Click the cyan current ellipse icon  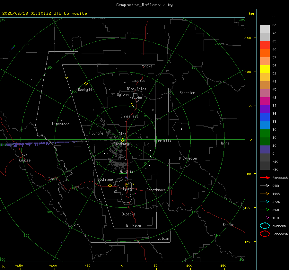tap(265, 226)
